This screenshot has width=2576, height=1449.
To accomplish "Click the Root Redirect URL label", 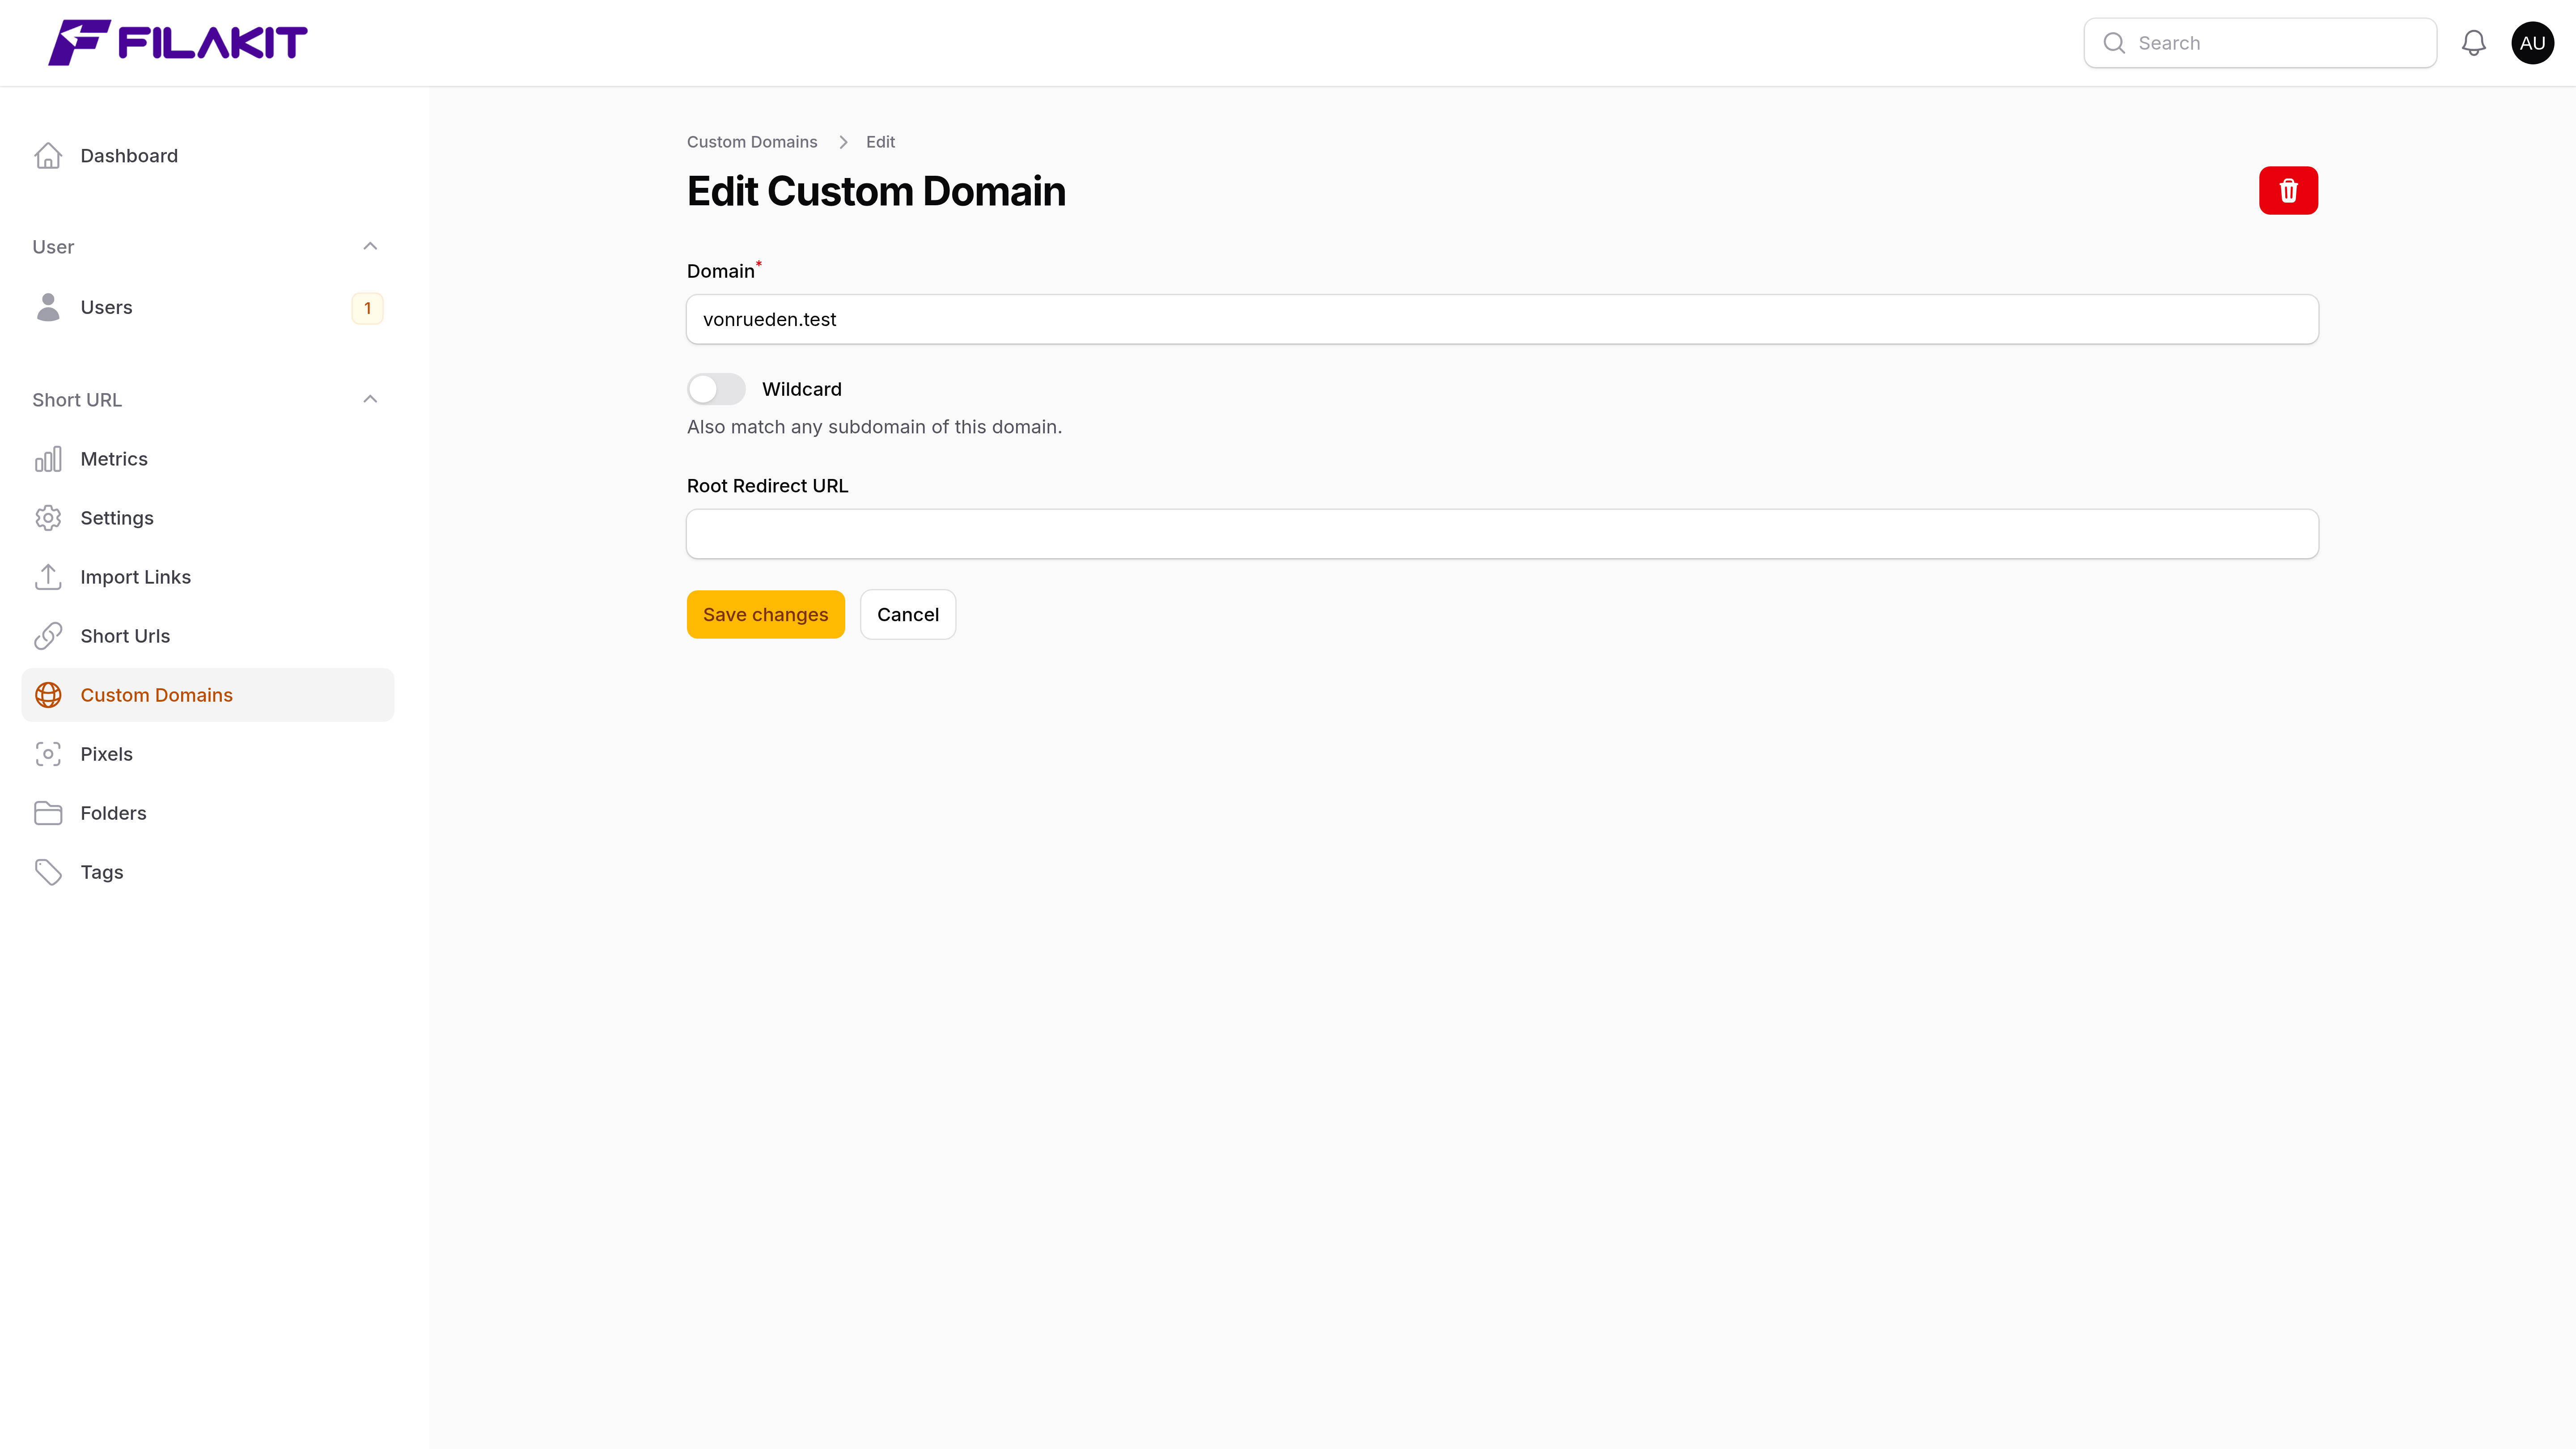I will click(x=767, y=486).
